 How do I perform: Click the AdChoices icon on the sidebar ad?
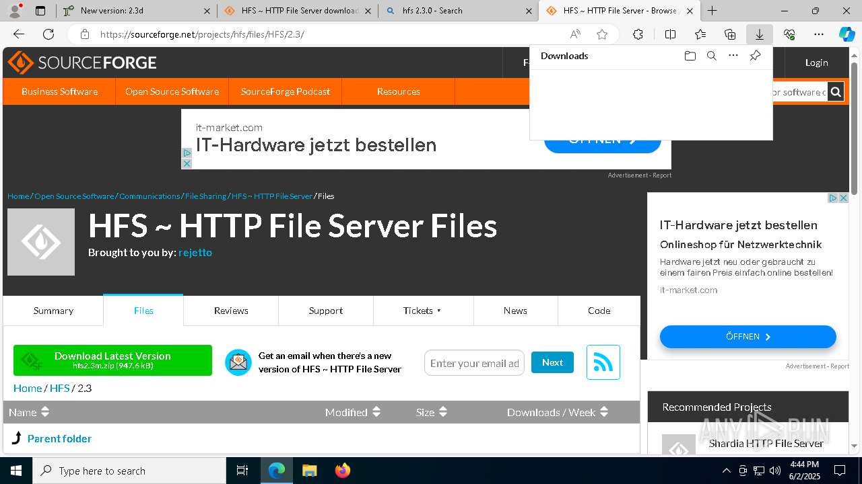833,198
